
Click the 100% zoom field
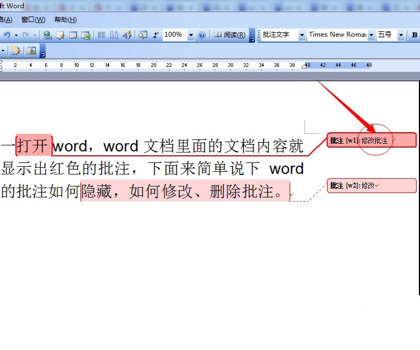(175, 35)
